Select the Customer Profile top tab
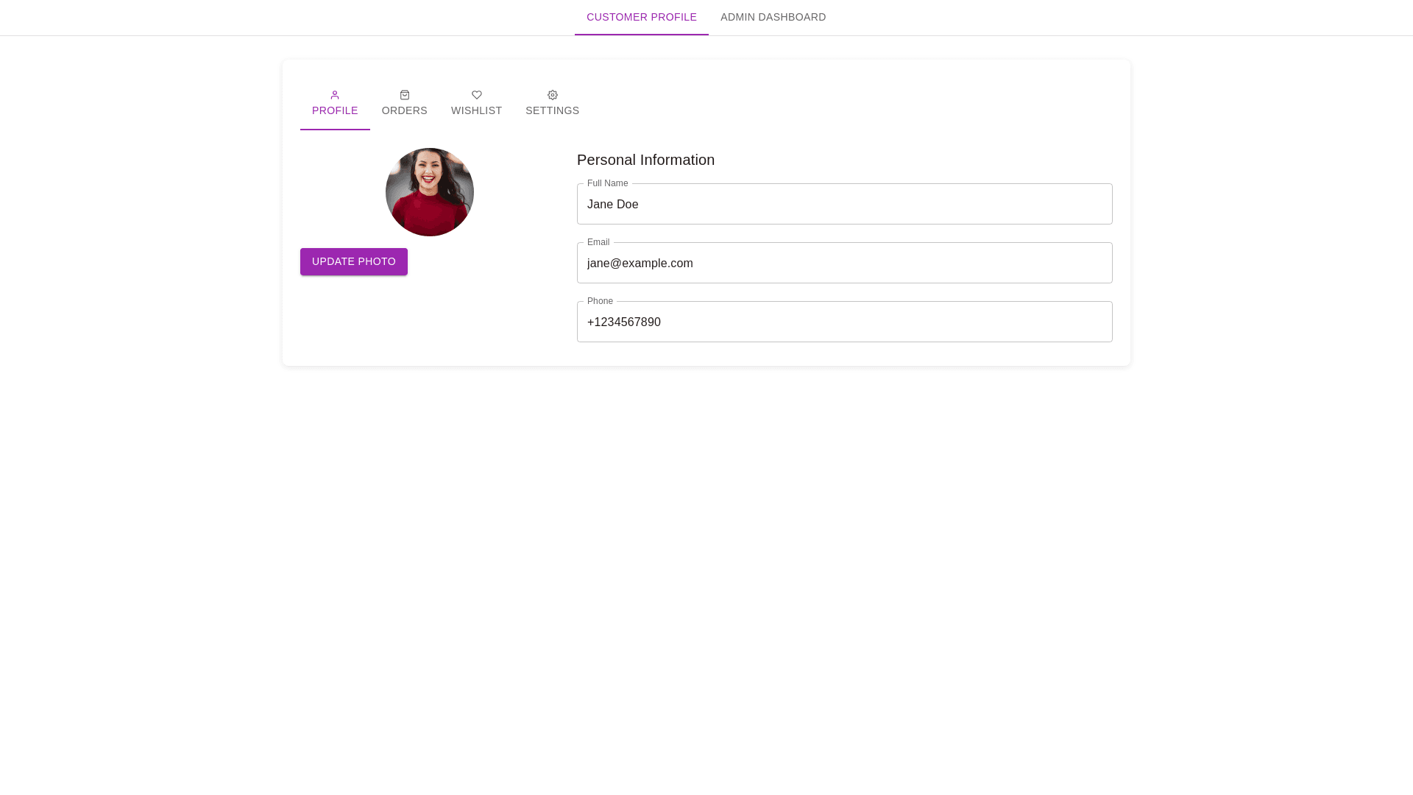The height and width of the screenshot is (795, 1413). pyautogui.click(x=641, y=17)
